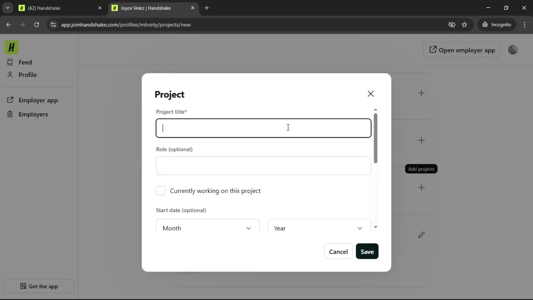Screen dimensions: 533x300
Task: Click the Project dialog scrollbar thumb
Action: 376,138
